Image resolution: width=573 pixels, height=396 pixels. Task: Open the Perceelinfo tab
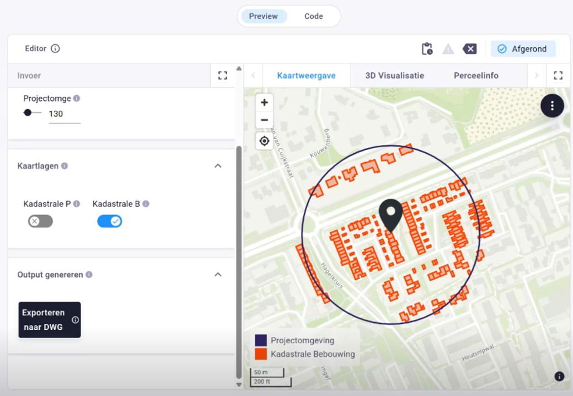click(476, 76)
